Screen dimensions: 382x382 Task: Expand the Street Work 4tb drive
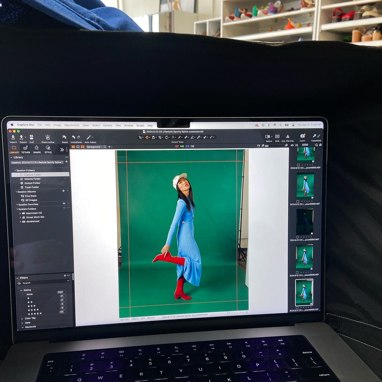tap(20, 217)
